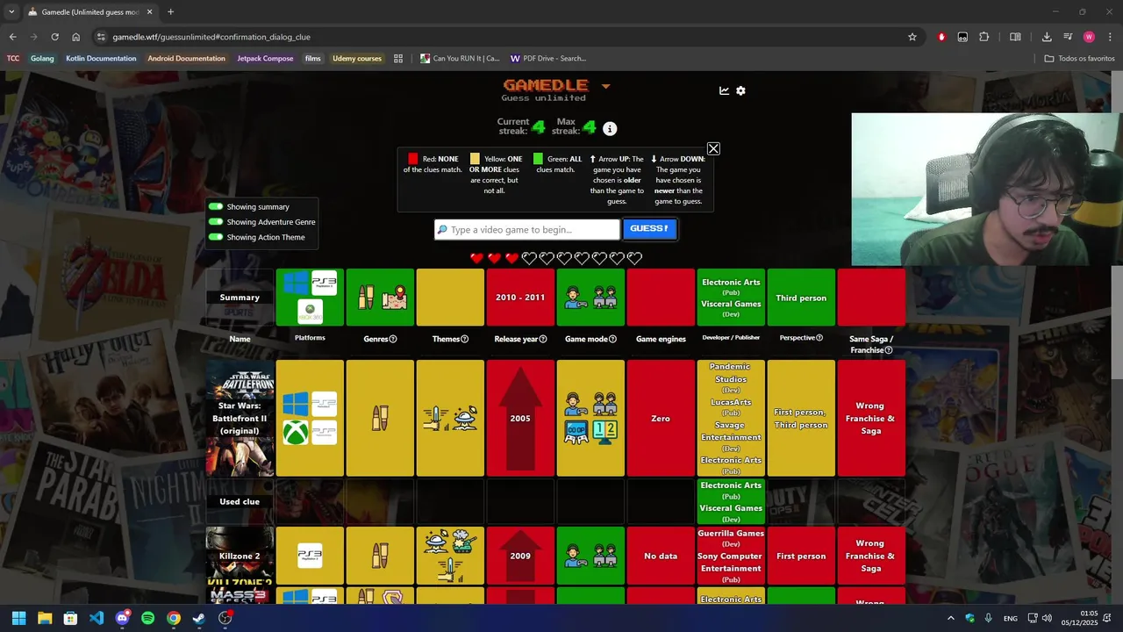The image size is (1123, 632).
Task: Open the Windows Start menu
Action: point(18,618)
